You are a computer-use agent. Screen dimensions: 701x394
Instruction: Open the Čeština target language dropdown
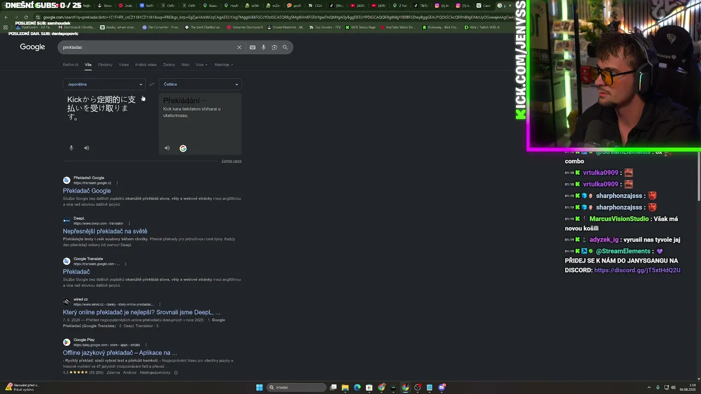point(200,84)
